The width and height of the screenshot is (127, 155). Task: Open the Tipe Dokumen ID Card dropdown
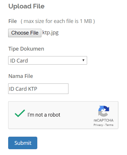[x=47, y=60]
